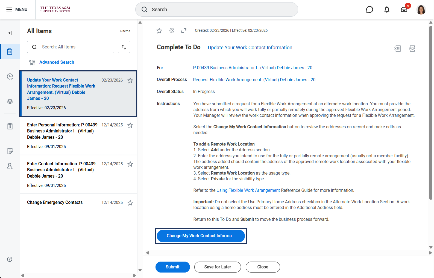Open the help question mark icon in sidebar
Screen dimensions: 434x278
click(10, 259)
